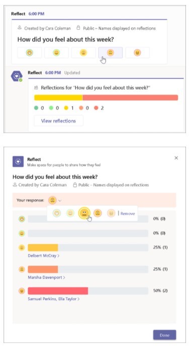Choose the angry red face in the top poll
The height and width of the screenshot is (347, 189).
pyautogui.click(x=137, y=53)
